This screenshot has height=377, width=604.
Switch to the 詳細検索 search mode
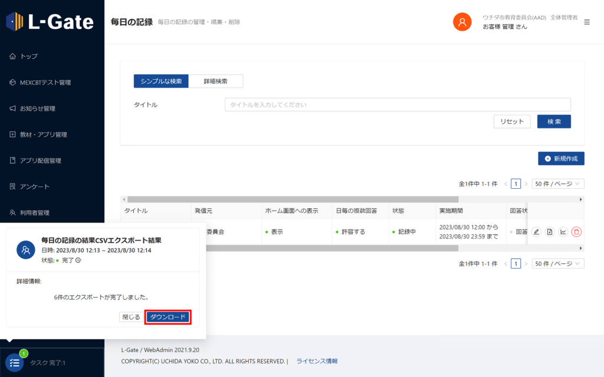coord(216,81)
